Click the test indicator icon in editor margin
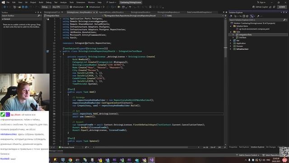 [47, 51]
